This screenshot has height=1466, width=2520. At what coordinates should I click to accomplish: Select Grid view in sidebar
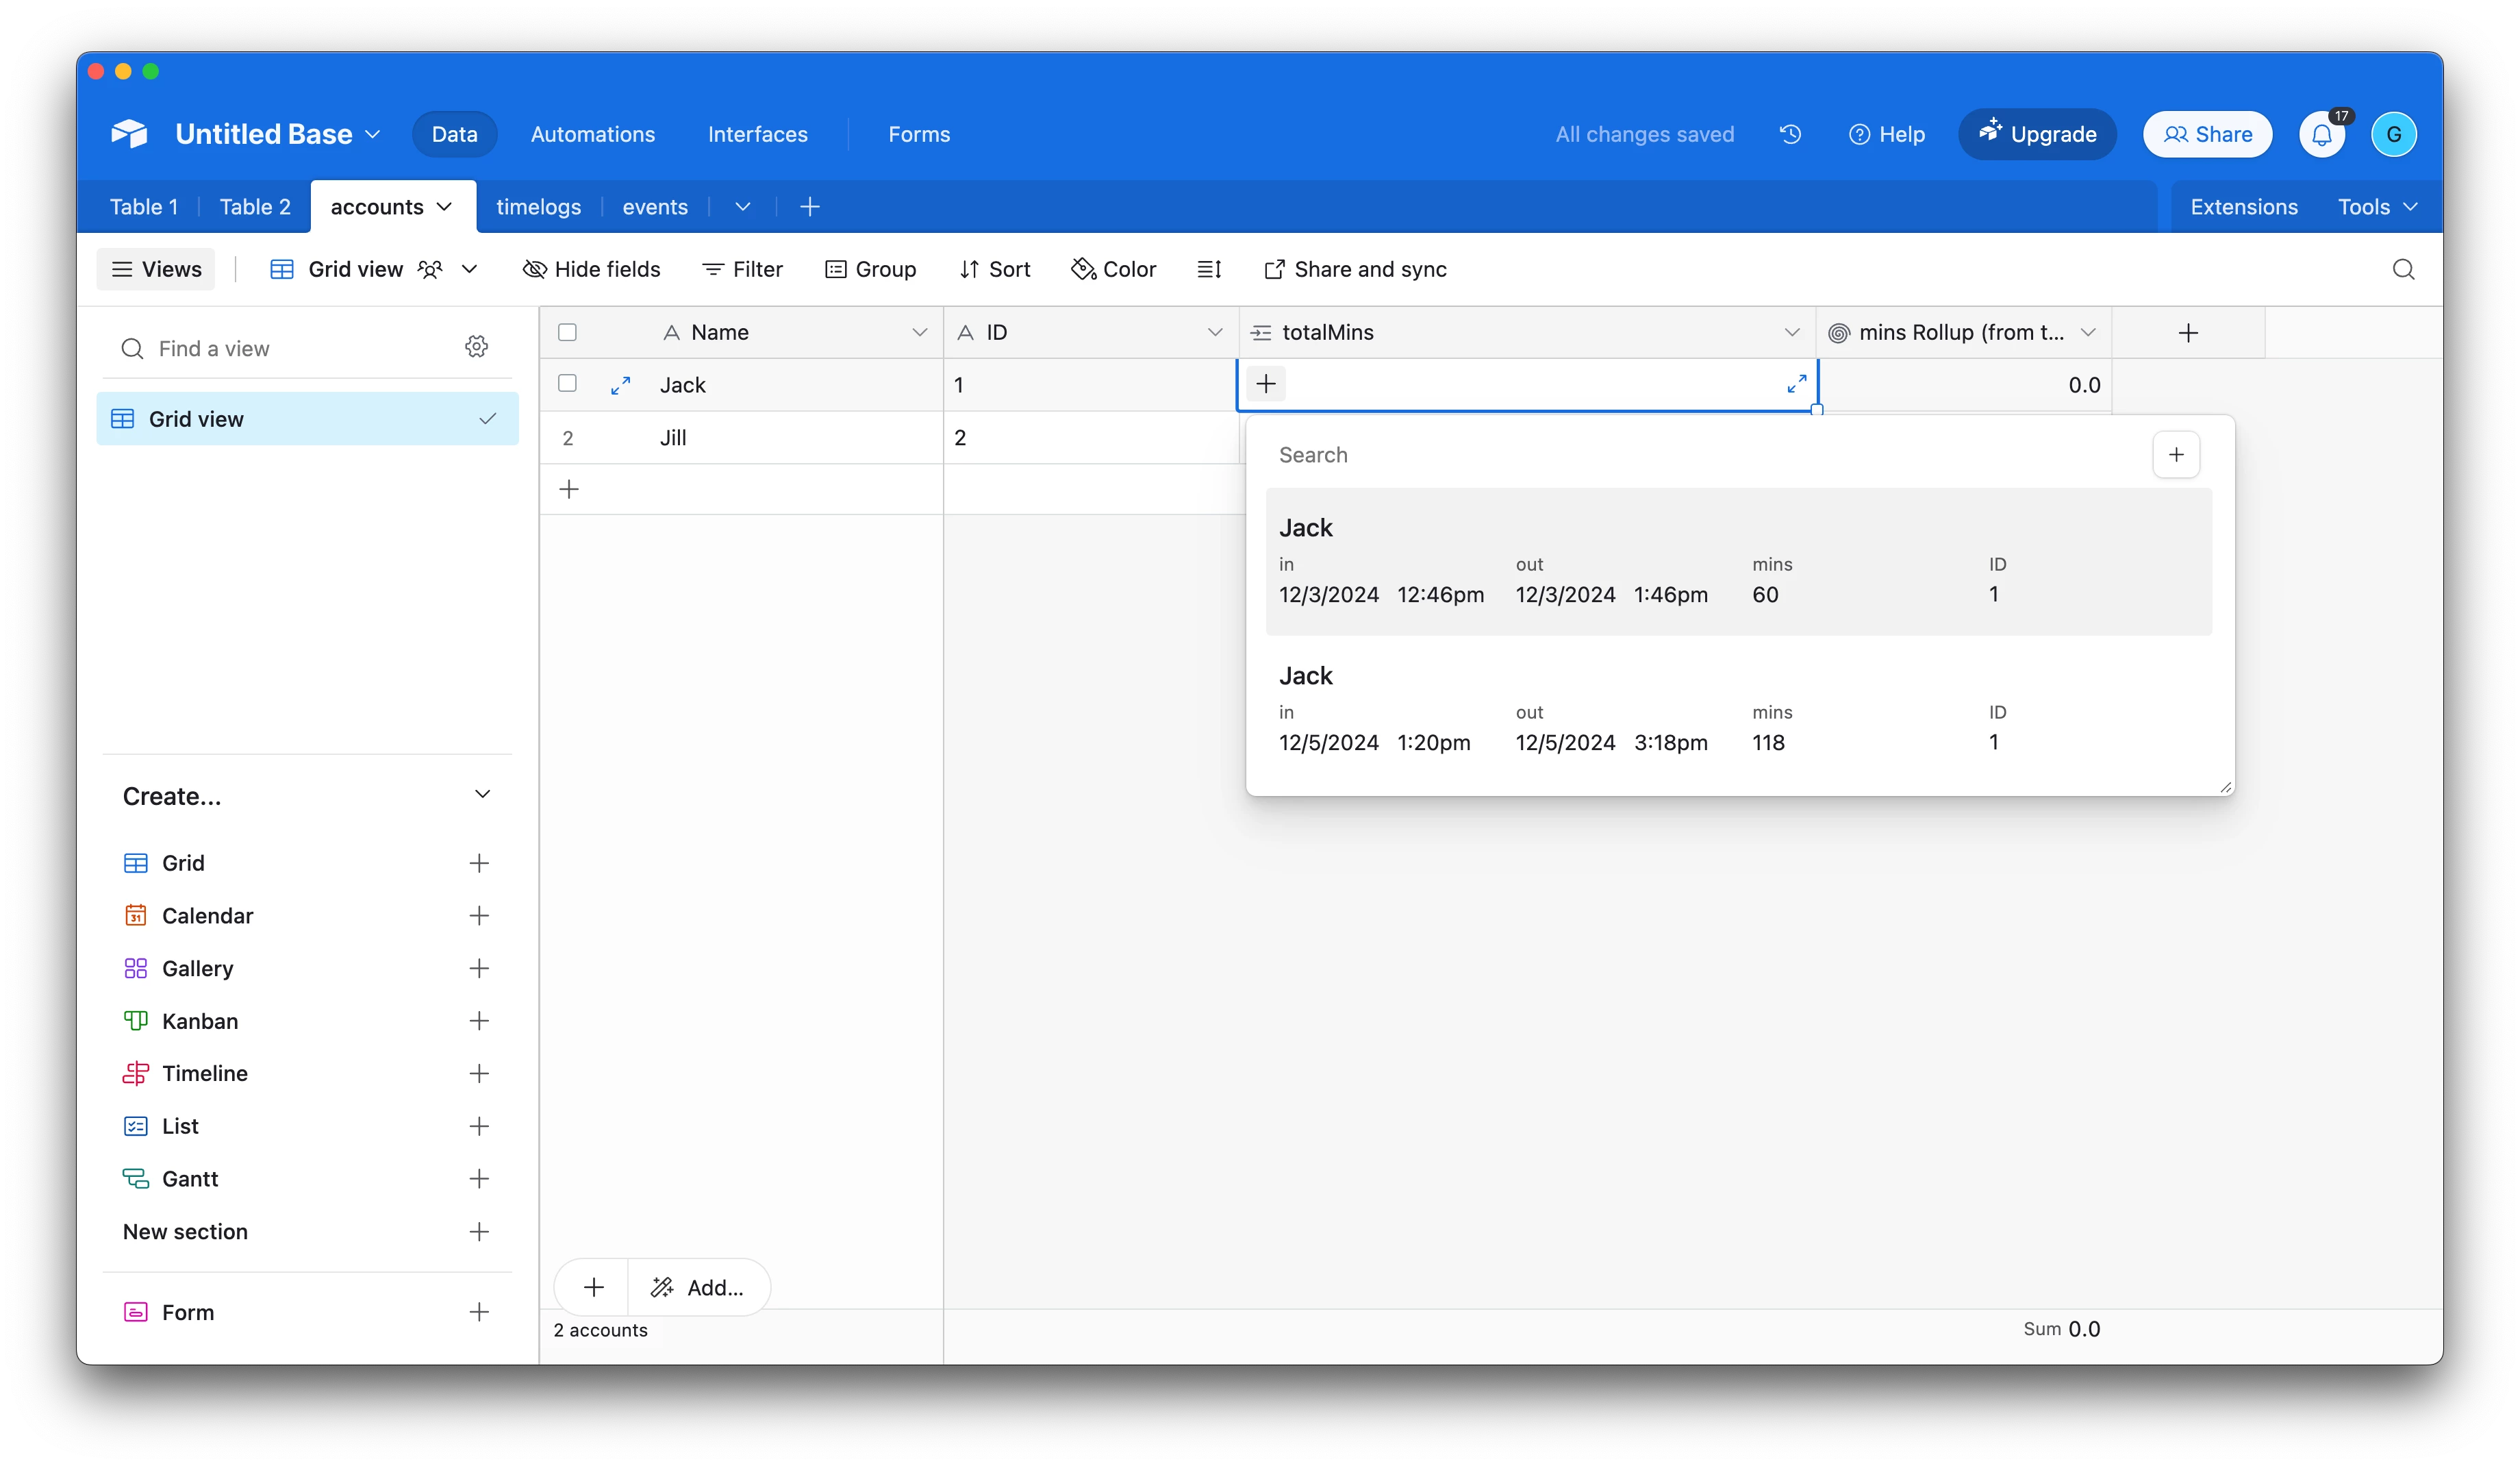tap(307, 419)
